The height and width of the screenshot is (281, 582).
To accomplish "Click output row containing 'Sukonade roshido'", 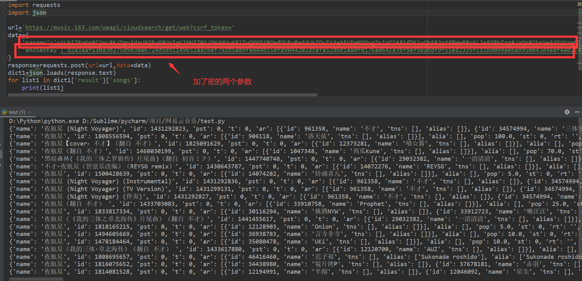I will pyautogui.click(x=295, y=257).
